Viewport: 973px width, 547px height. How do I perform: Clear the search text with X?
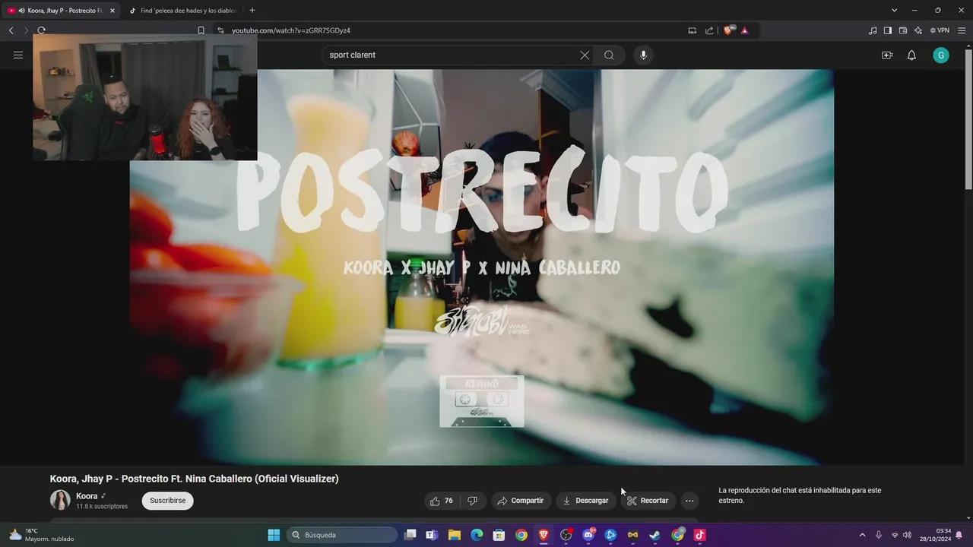(585, 55)
